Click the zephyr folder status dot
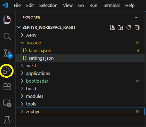The height and width of the screenshot is (127, 146). [x=137, y=111]
